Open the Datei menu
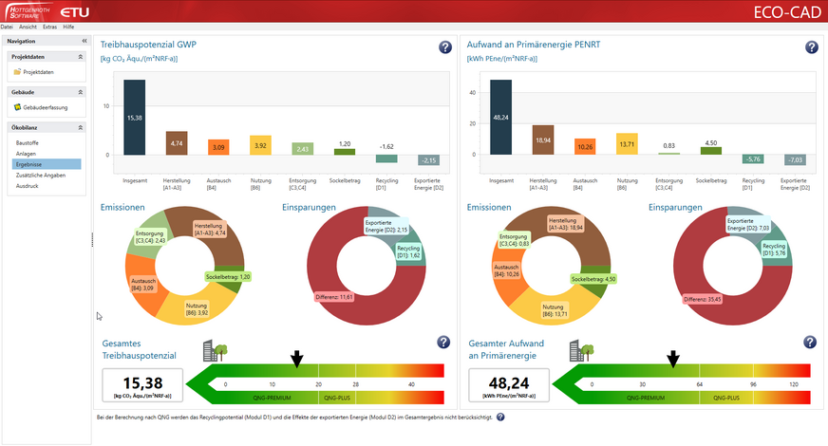 (7, 27)
